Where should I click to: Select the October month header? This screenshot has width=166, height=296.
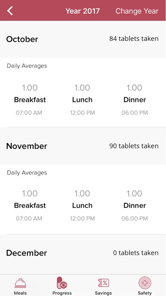pyautogui.click(x=22, y=39)
